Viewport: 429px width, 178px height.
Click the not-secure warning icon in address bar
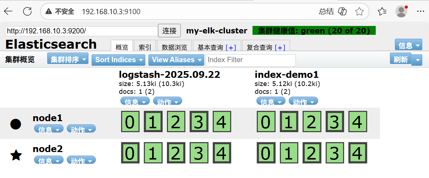point(49,12)
